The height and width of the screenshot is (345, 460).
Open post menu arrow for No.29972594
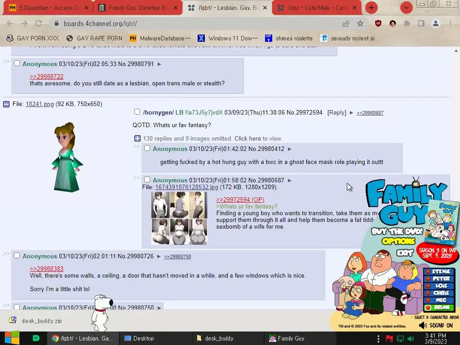click(x=351, y=113)
